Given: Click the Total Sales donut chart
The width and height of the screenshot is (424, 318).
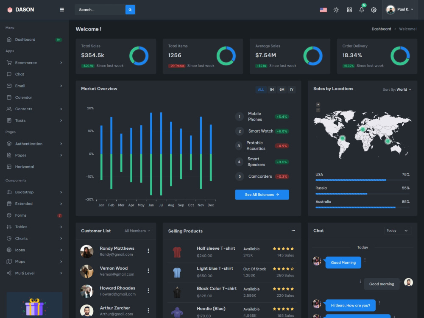Looking at the screenshot, I should point(139,56).
